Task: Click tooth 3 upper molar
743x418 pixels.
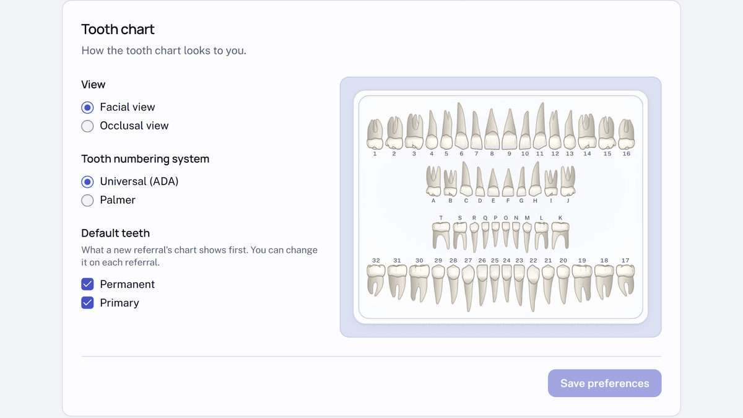Action: [x=414, y=131]
